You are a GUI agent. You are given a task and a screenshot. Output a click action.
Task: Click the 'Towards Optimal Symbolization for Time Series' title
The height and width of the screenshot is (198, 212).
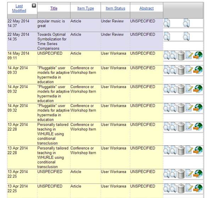(x=52, y=39)
